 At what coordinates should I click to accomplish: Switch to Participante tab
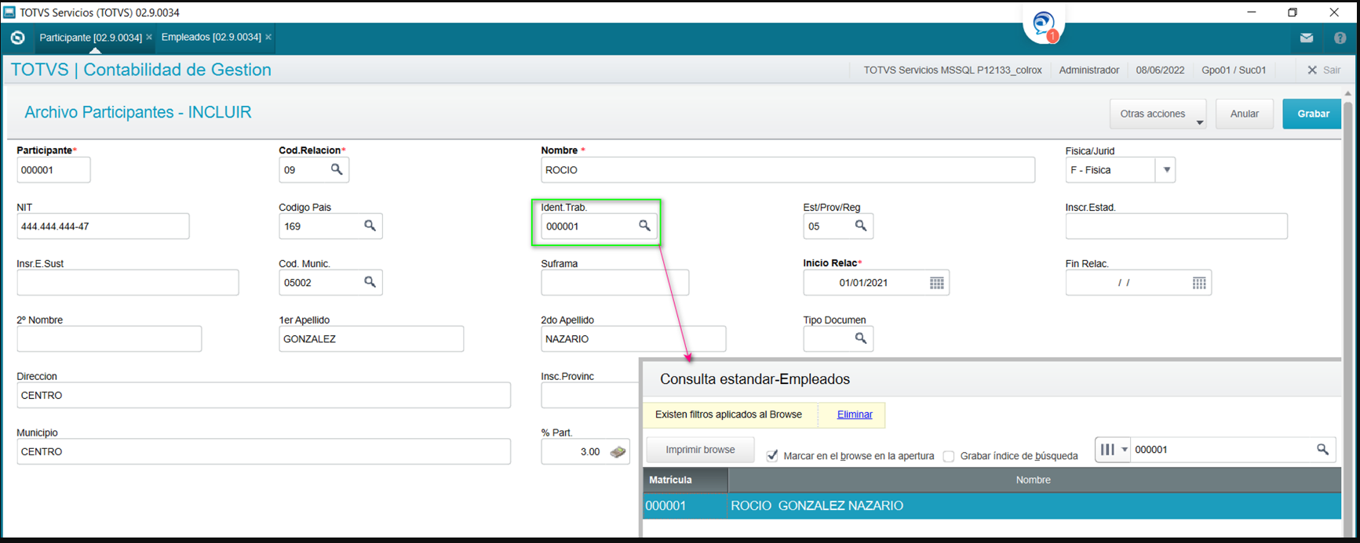pos(90,37)
